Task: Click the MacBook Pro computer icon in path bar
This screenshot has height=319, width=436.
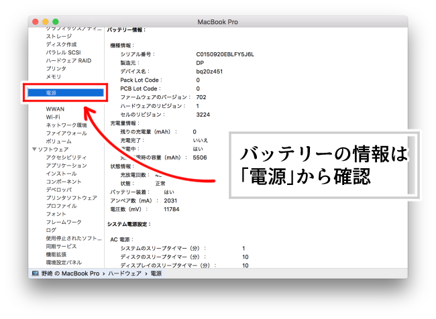Action: [35, 273]
